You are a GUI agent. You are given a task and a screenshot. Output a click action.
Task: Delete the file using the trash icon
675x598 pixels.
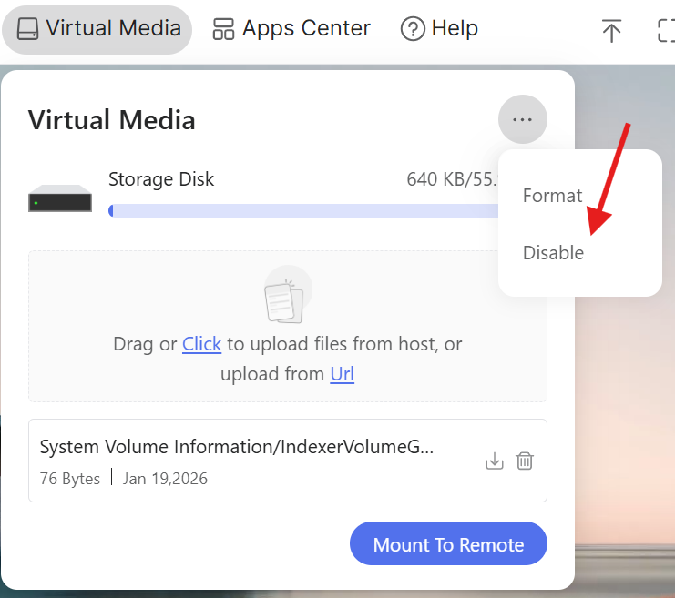coord(525,461)
